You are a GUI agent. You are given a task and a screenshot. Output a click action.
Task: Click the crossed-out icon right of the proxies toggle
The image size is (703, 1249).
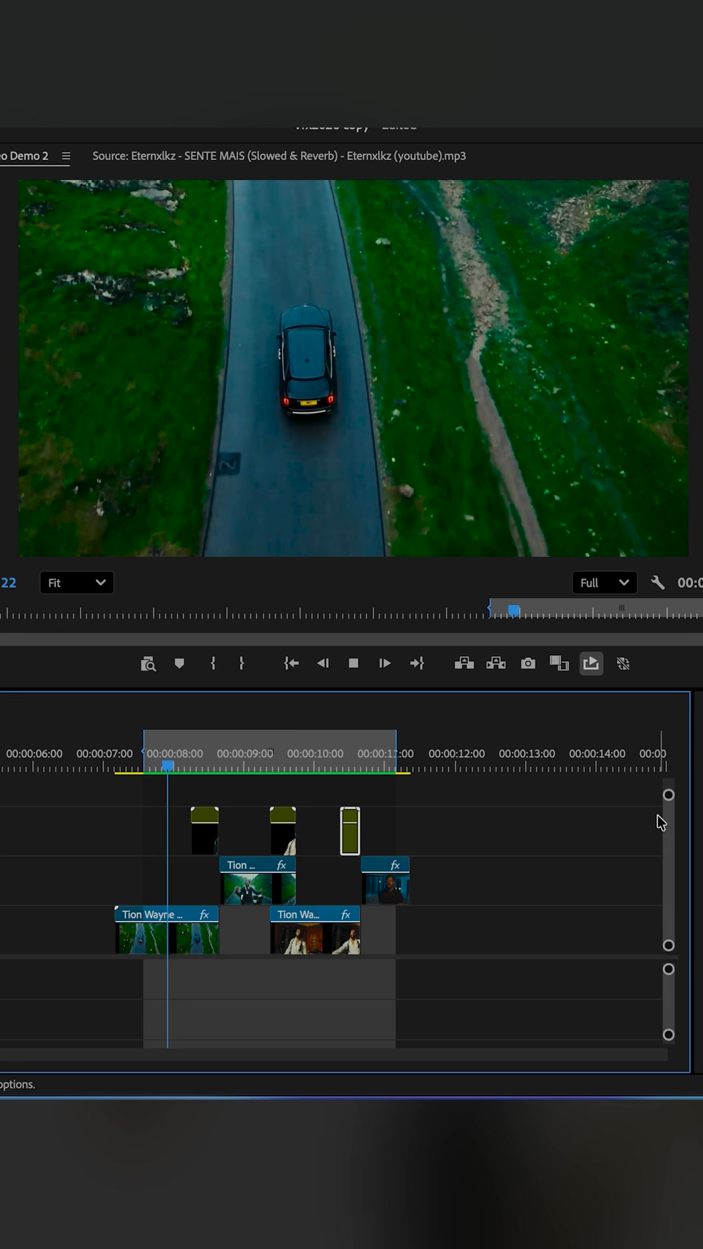[x=623, y=664]
